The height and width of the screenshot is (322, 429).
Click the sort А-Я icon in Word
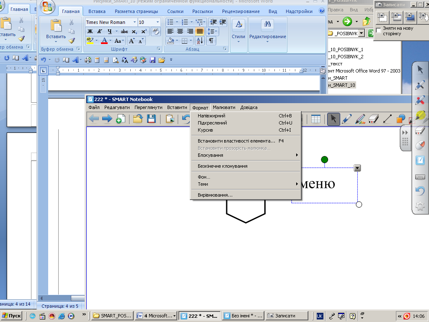pyautogui.click(x=200, y=41)
